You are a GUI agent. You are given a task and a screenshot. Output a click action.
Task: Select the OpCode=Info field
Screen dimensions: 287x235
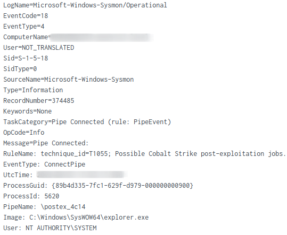(x=24, y=133)
